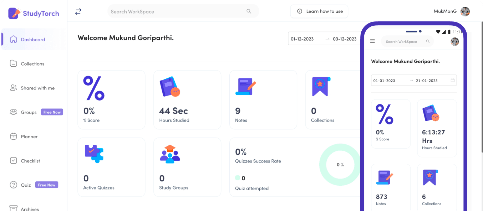Screen dimensions: 483x211
Task: Click the Groups icon in sidebar
Action: (x=13, y=112)
